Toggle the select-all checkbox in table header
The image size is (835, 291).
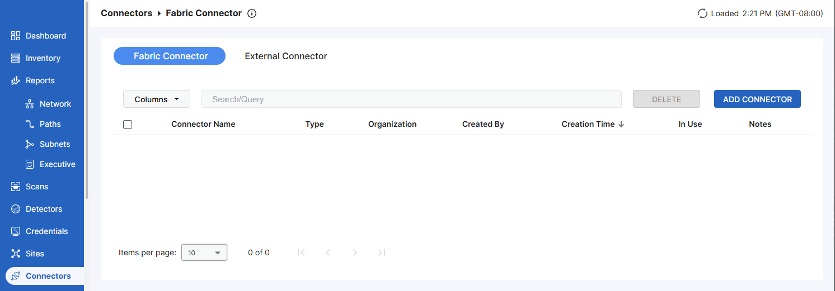click(128, 125)
